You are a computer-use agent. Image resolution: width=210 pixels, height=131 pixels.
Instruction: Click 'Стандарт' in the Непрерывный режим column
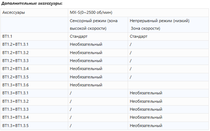click(139, 36)
